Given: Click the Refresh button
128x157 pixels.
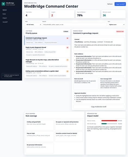Looking at the screenshot, I should [x=110, y=4].
